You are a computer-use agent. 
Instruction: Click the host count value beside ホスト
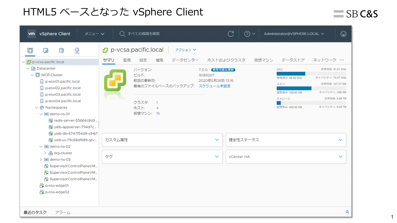click(x=157, y=108)
